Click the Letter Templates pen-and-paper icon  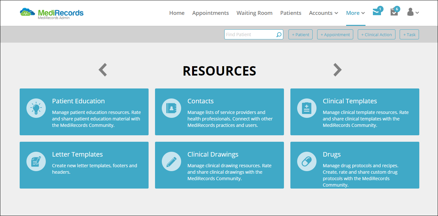pyautogui.click(x=36, y=161)
